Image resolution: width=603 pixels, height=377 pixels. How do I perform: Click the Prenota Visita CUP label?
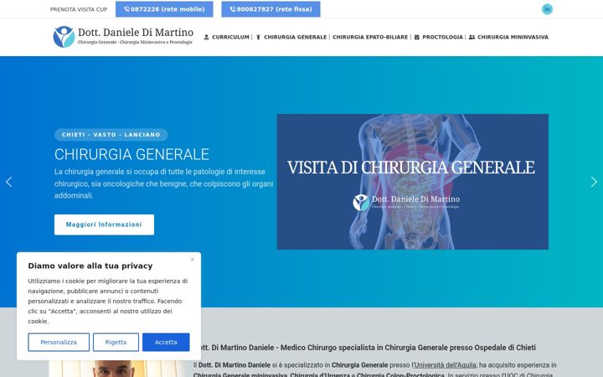(x=79, y=9)
